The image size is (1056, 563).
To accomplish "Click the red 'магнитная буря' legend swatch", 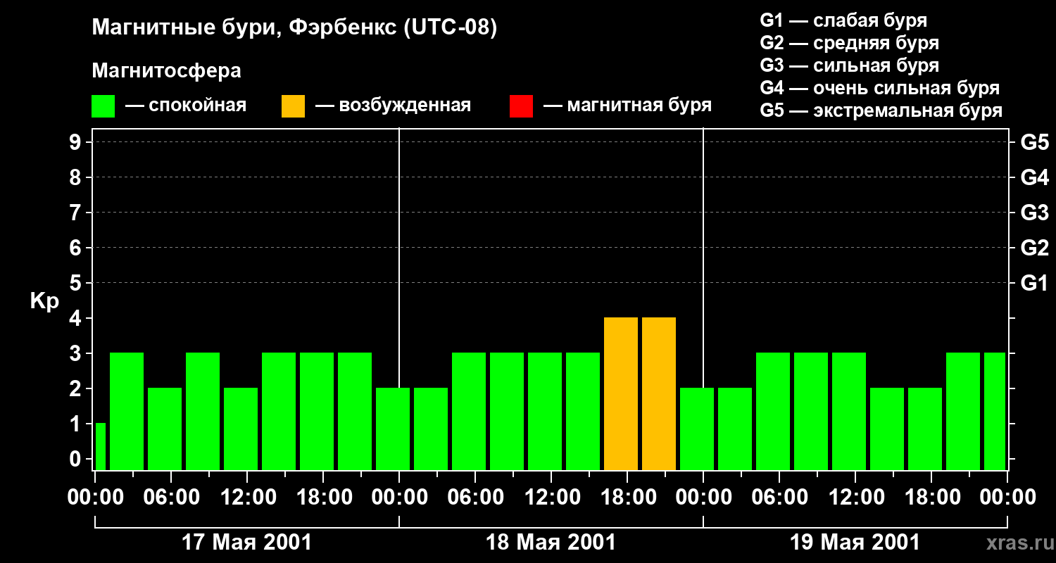I will tap(521, 106).
